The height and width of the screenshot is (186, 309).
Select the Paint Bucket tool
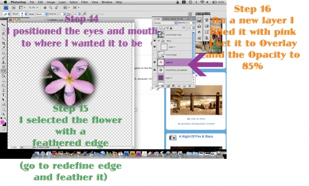[x=3, y=76]
